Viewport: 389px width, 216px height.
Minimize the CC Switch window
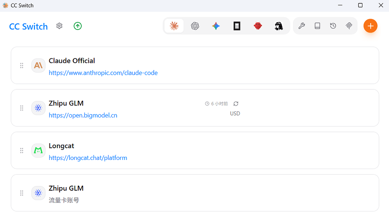[340, 5]
